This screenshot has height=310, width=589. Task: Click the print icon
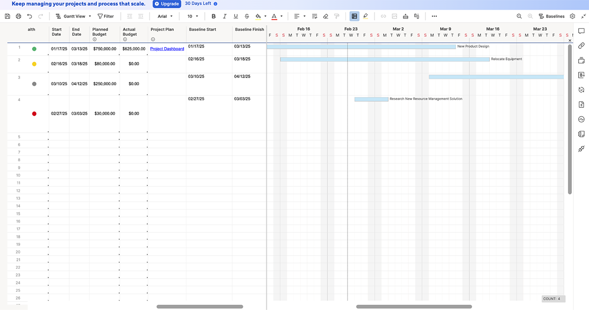point(18,16)
